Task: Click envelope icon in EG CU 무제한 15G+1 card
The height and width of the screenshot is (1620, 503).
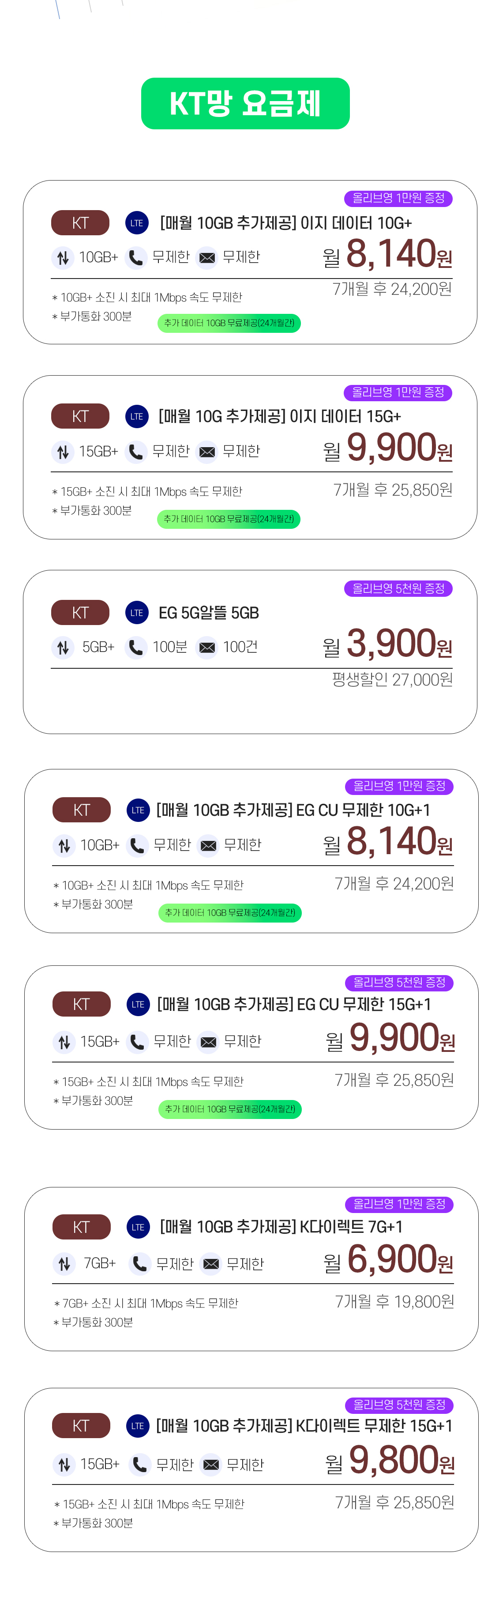Action: [x=208, y=1042]
